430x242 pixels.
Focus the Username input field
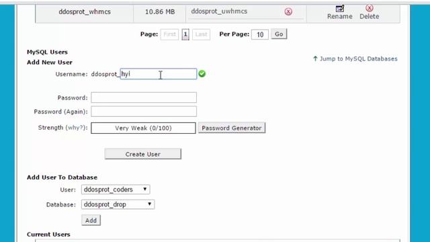(x=159, y=74)
